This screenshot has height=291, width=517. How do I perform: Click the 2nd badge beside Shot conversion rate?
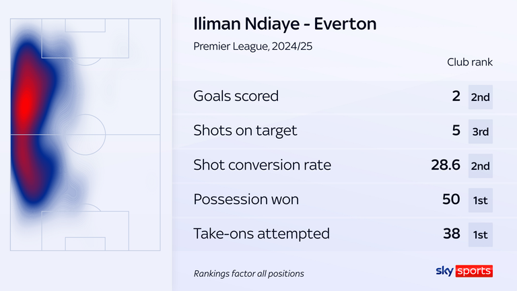coord(481,166)
